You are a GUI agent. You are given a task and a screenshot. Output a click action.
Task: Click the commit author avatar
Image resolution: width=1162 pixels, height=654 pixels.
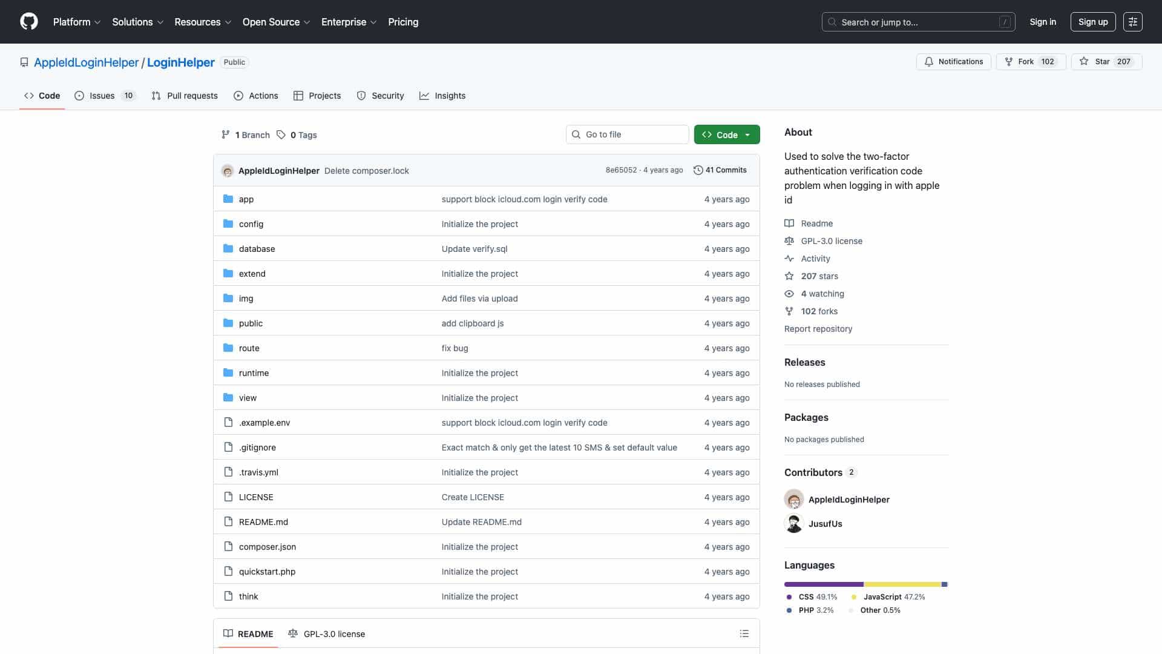coord(228,171)
